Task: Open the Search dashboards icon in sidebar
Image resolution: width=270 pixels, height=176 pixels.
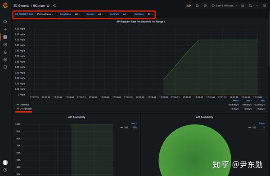Action: [5, 22]
